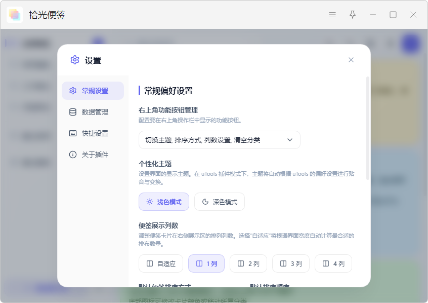Click the settings dialog vertical scrollbar
Viewport: 428px width, 303px height.
coord(368,128)
